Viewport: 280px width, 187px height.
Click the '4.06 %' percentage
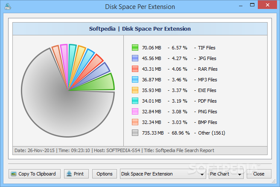tap(179, 69)
